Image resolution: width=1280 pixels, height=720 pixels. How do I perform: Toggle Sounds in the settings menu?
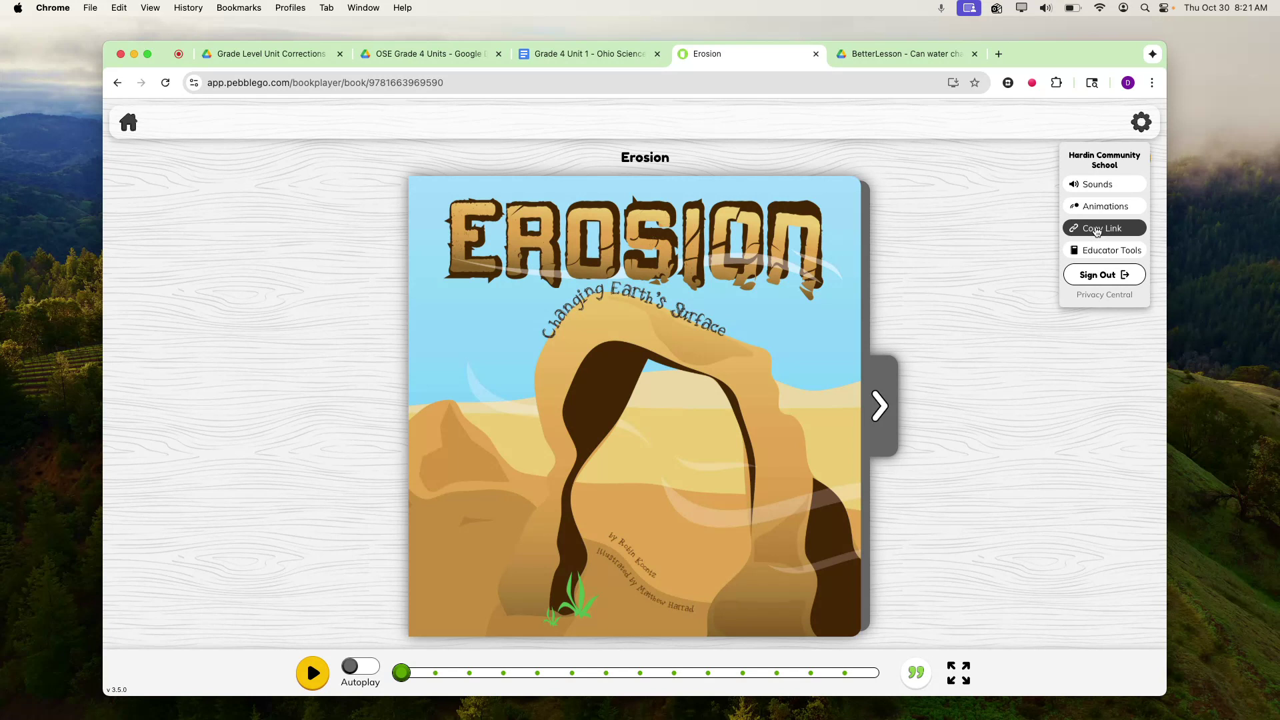1103,184
